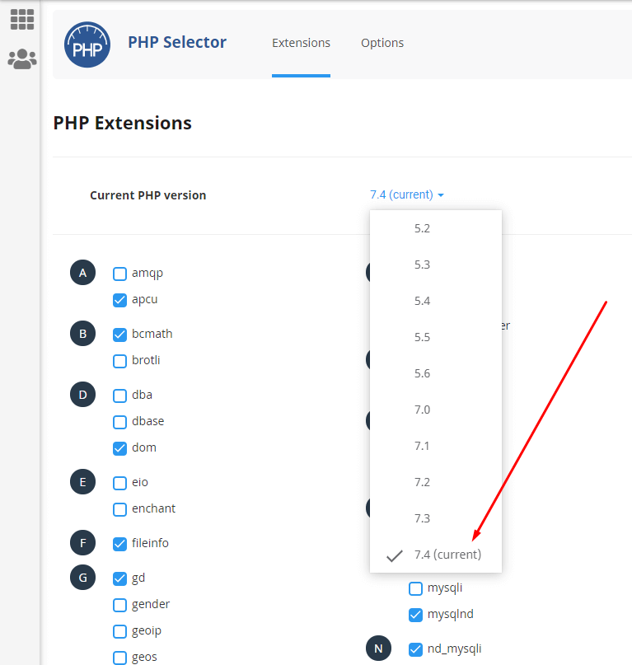Screen dimensions: 632x665
Task: Click the letter A section badge
Action: (82, 272)
